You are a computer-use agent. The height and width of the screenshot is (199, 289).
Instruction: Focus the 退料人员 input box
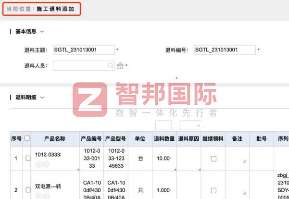click(x=84, y=65)
